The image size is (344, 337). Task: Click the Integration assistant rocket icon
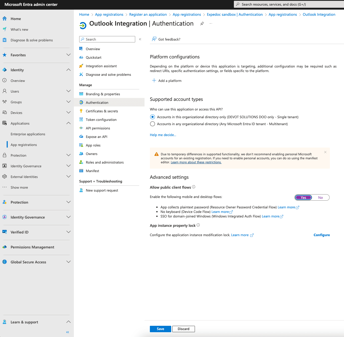[81, 66]
